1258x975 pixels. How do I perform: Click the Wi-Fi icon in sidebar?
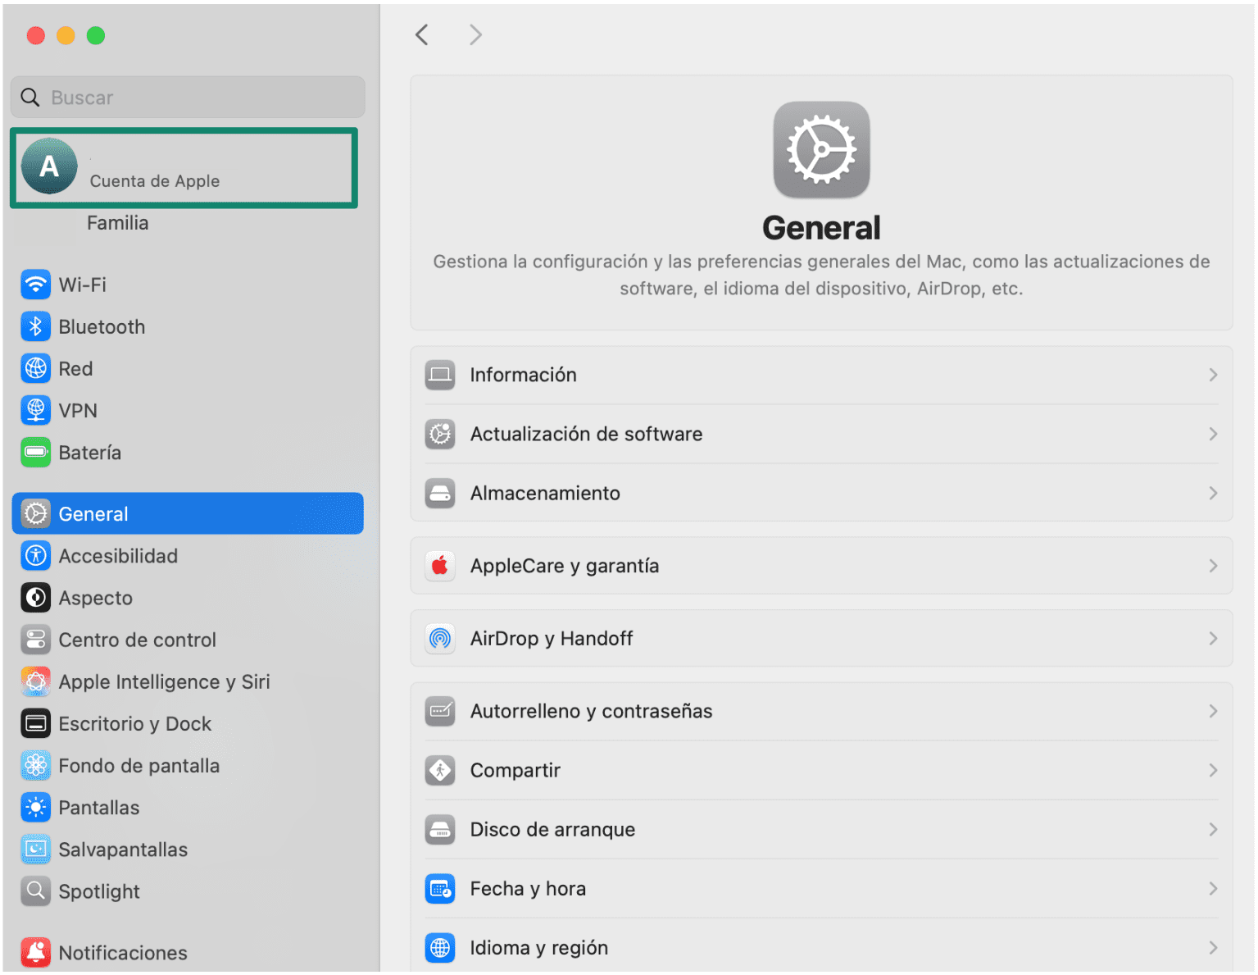point(35,285)
